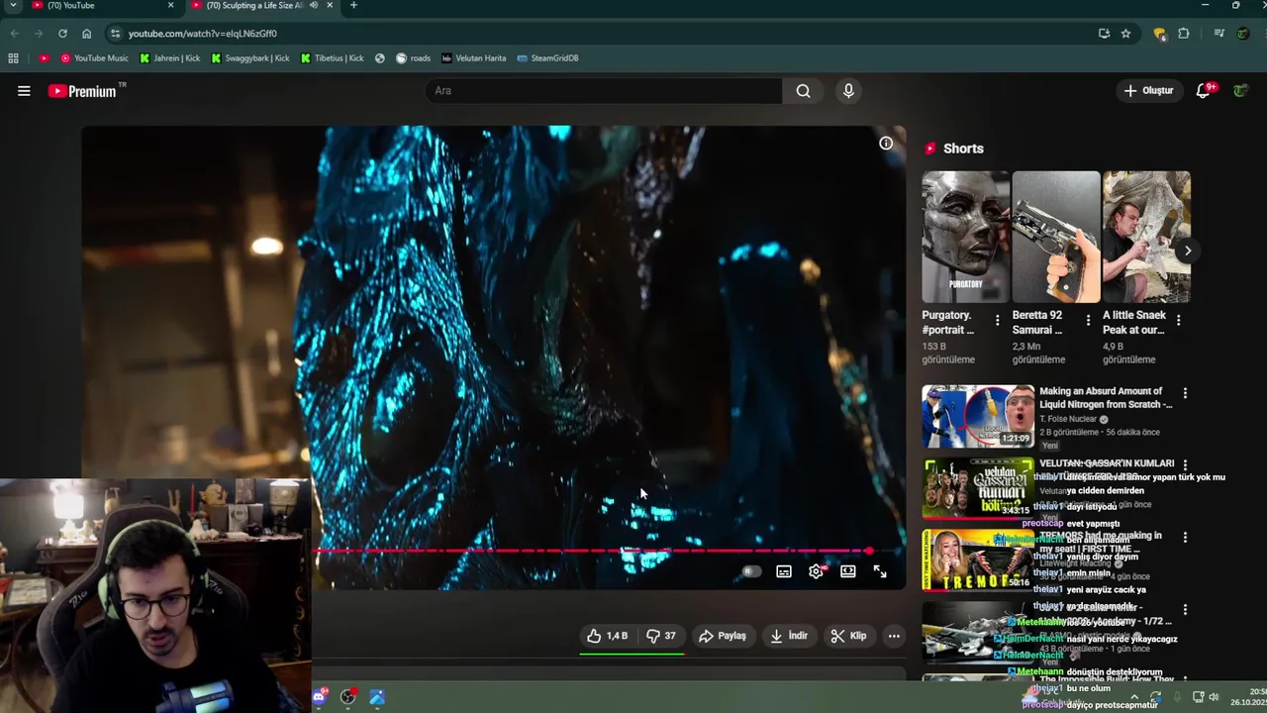
Task: Open options for Tremors reaction video
Action: (1185, 538)
